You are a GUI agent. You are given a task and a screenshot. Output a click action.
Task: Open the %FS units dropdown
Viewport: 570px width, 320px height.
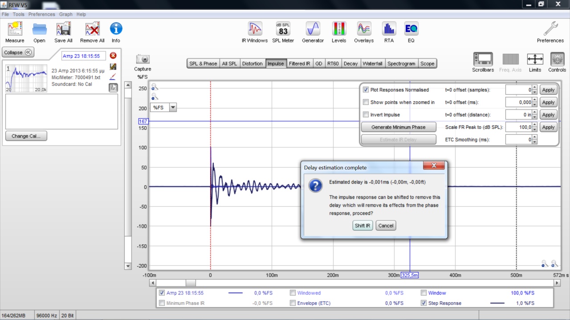click(x=173, y=108)
